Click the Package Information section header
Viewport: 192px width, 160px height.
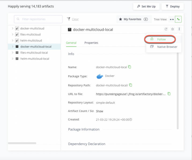pos(84,129)
